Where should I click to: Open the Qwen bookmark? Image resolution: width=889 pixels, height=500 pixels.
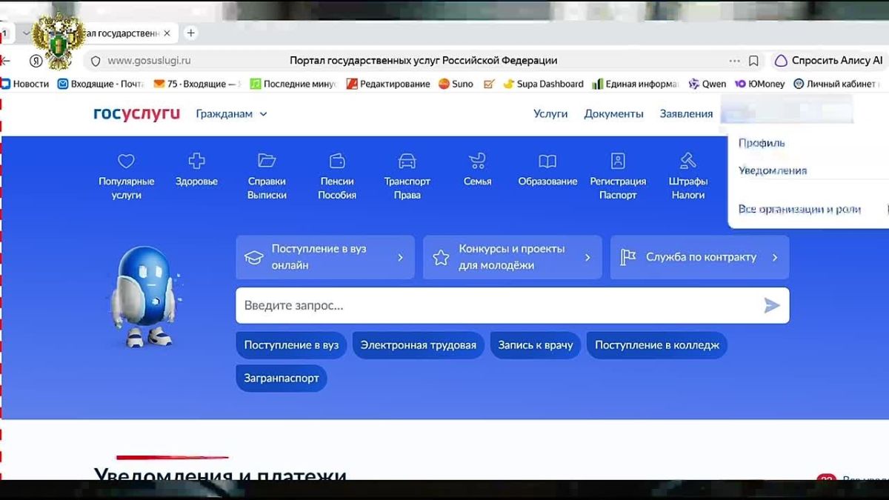click(x=707, y=84)
